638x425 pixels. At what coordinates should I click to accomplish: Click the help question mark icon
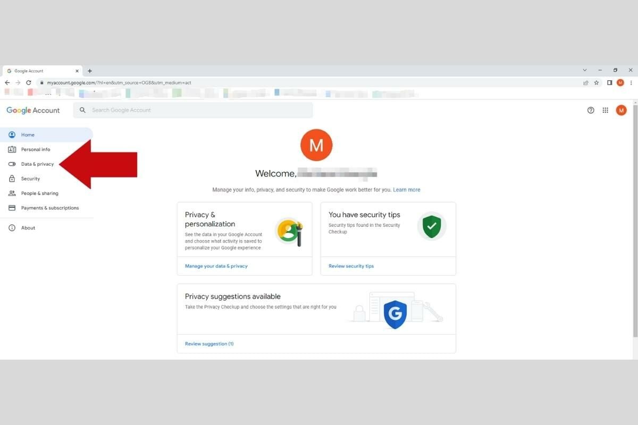coord(591,110)
